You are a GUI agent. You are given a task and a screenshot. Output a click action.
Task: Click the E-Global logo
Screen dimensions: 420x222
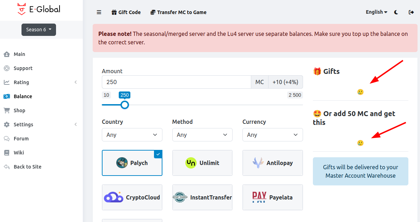click(39, 9)
